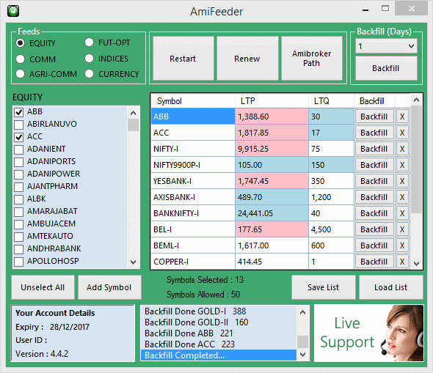Remove COPPER-I row with X button

click(402, 262)
